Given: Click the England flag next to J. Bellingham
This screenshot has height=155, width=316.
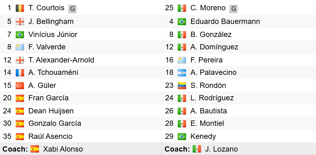Looking at the screenshot, I should click(x=20, y=22).
